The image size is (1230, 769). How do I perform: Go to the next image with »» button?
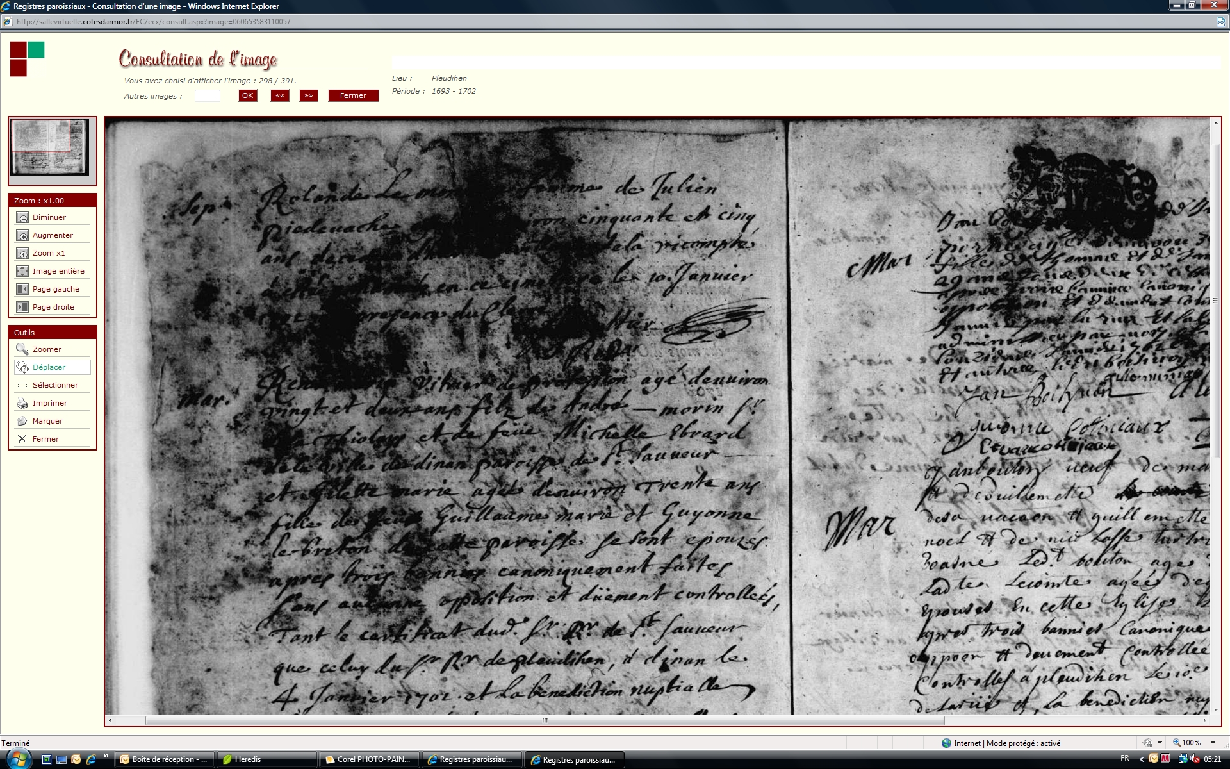[309, 96]
